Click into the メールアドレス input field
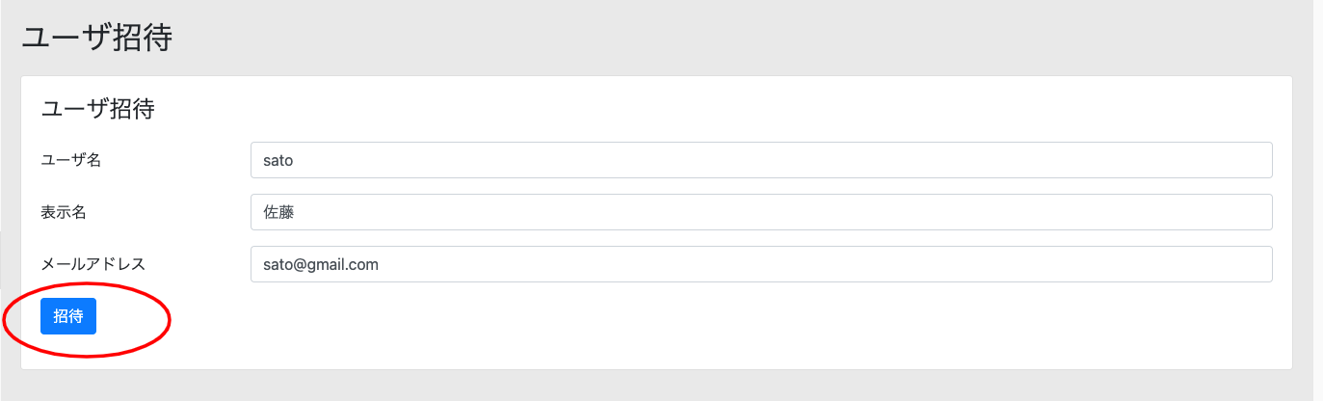Screen dimensions: 1323x401 pyautogui.click(x=761, y=264)
